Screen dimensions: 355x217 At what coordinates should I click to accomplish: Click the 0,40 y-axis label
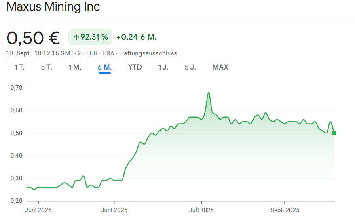pos(17,156)
